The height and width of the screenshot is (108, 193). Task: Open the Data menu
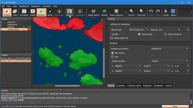click(x=15, y=6)
